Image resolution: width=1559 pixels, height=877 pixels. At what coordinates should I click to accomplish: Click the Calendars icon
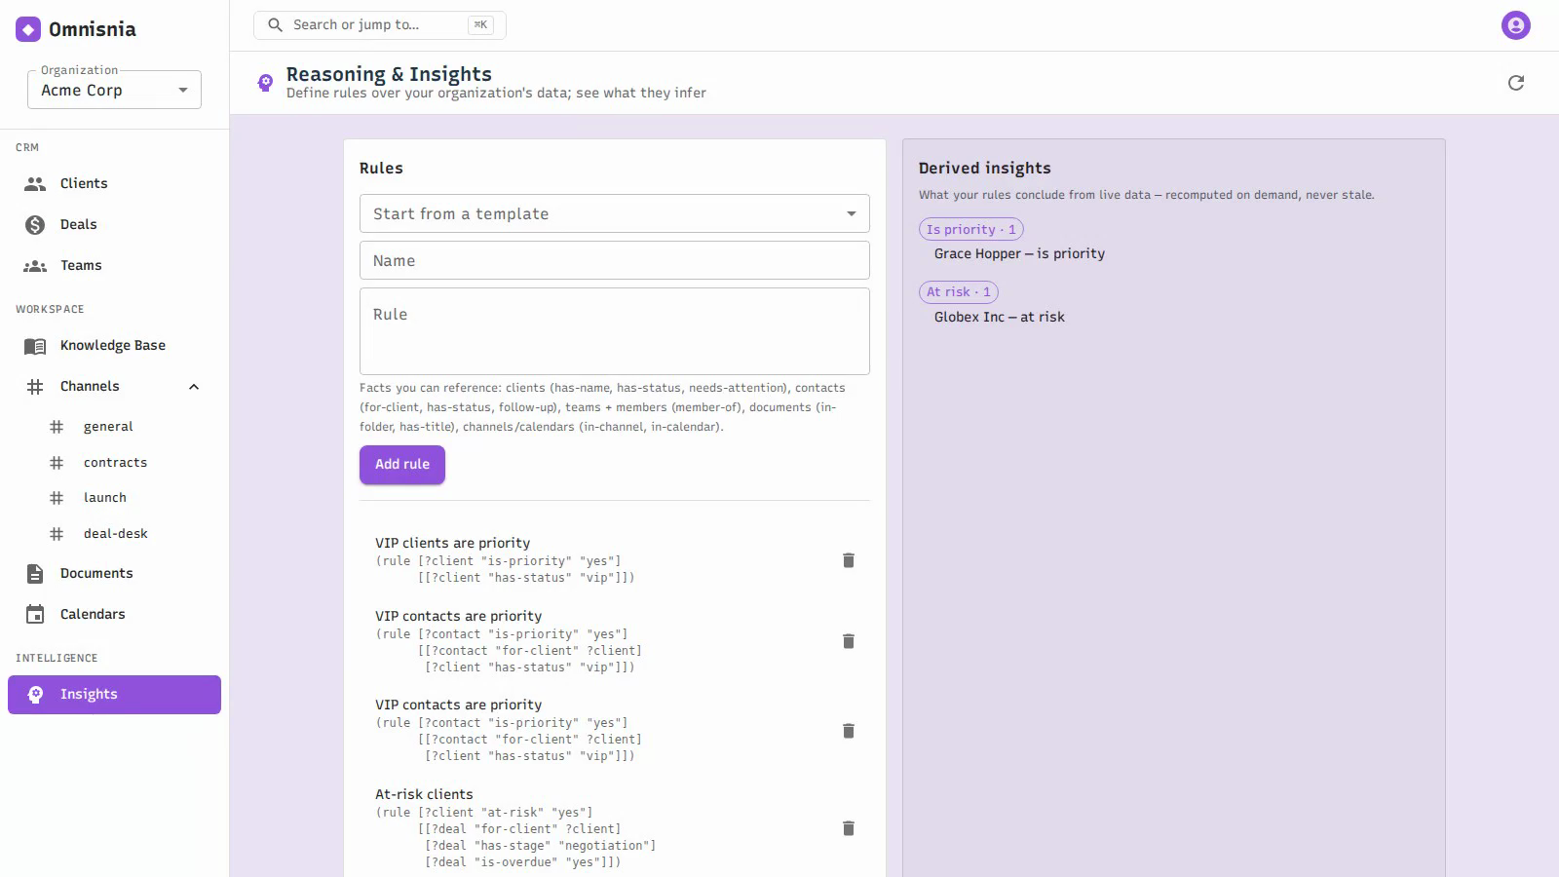(35, 614)
